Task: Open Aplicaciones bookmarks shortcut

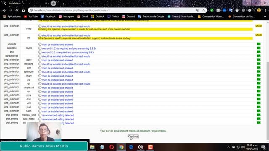Action: pos(12,16)
